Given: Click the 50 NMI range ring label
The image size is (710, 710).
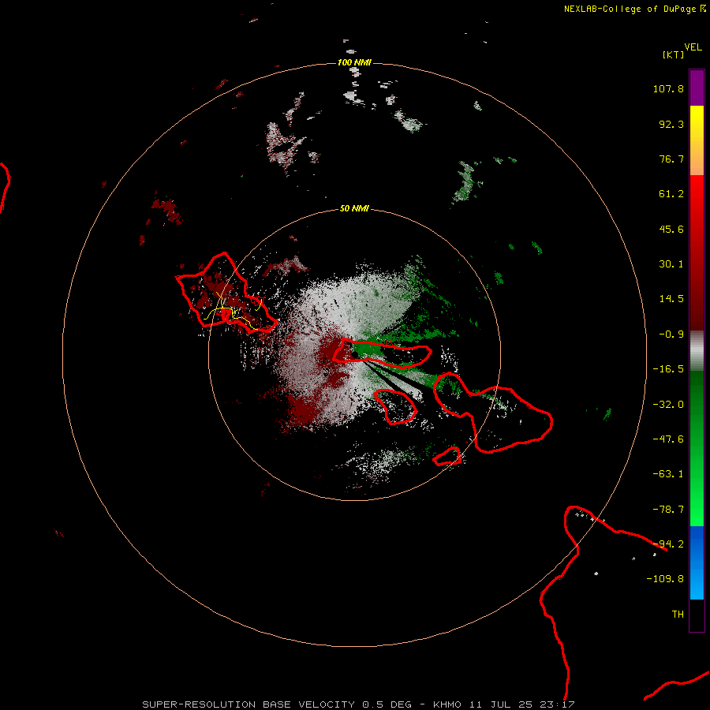Looking at the screenshot, I should [x=354, y=209].
